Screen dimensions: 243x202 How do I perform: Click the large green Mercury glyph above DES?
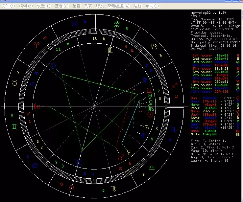click(x=151, y=102)
